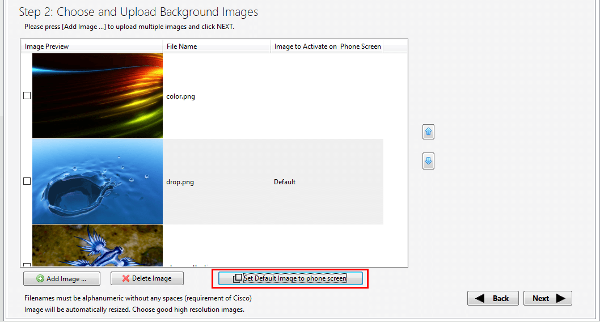The image size is (600, 322).
Task: Click Delete Image button
Action: (x=147, y=278)
